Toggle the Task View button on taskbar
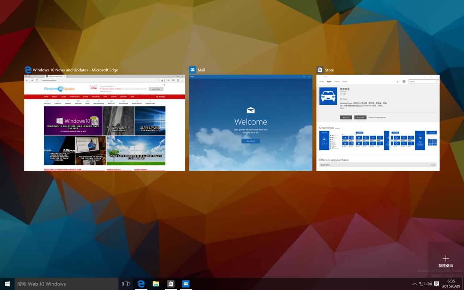Image resolution: width=464 pixels, height=290 pixels. point(126,284)
